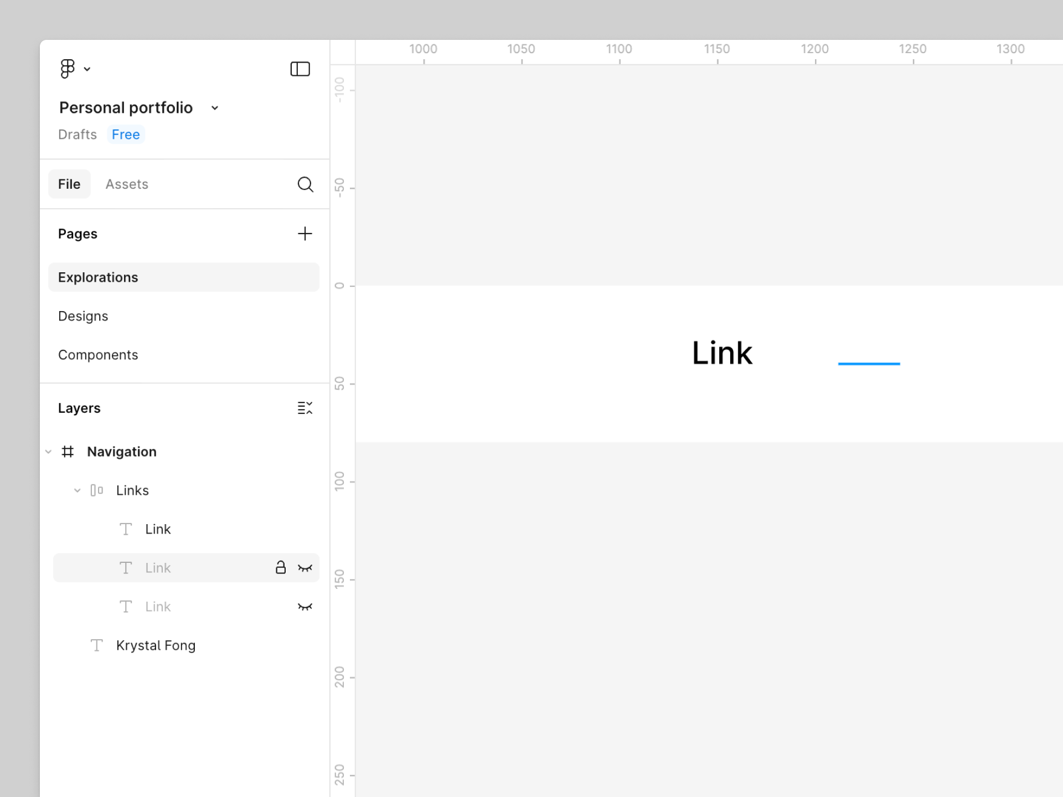This screenshot has width=1063, height=797.
Task: Show the selected hidden Link layer
Action: (305, 568)
